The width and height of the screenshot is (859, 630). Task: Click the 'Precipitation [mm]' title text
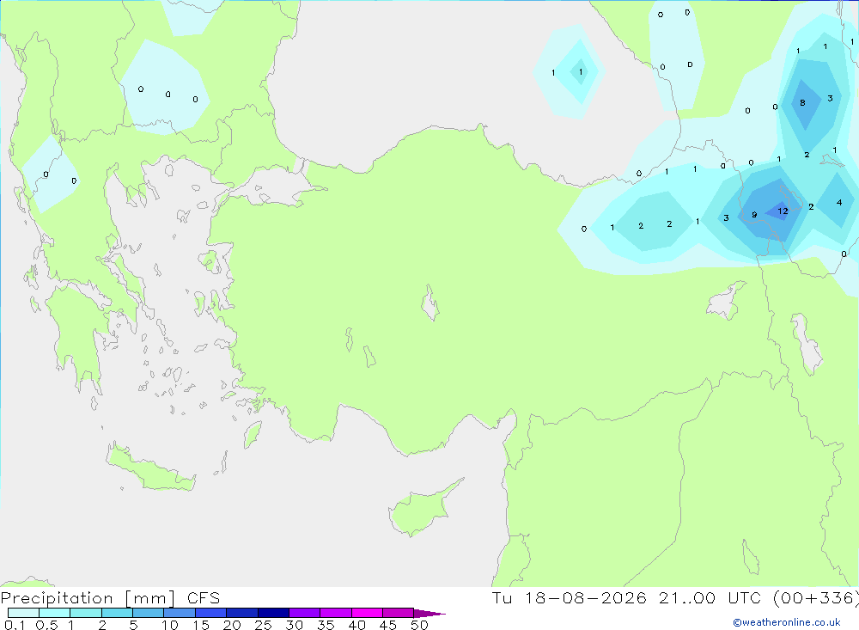tap(88, 598)
